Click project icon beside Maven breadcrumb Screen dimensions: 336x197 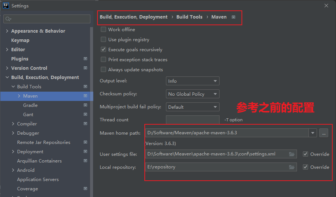click(234, 17)
